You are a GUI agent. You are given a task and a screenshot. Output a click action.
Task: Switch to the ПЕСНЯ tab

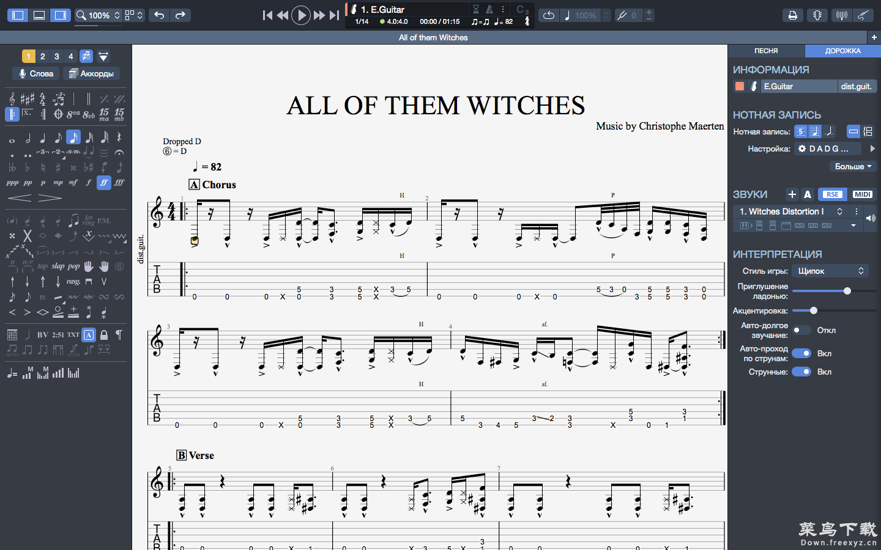click(x=766, y=51)
